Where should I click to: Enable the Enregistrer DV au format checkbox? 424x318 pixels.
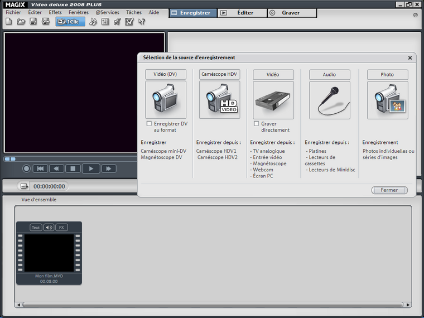tap(149, 124)
